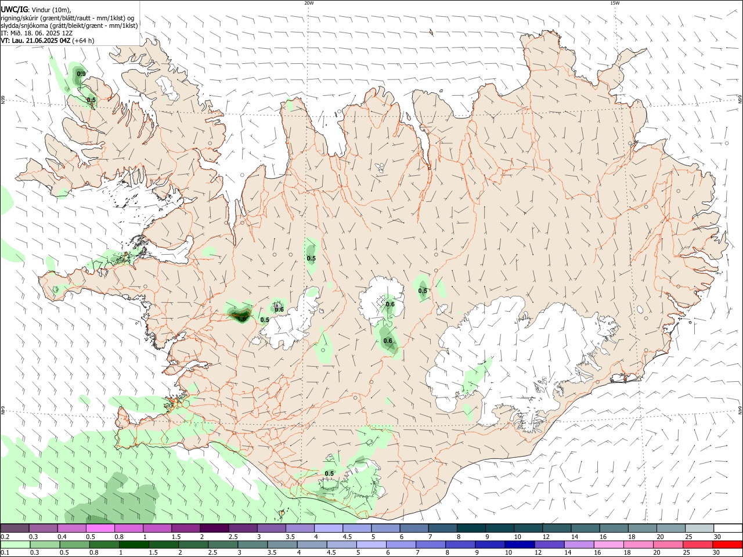Click the '25' label under the top legend row
Image resolution: width=743 pixels, height=557 pixels.
tap(688, 537)
